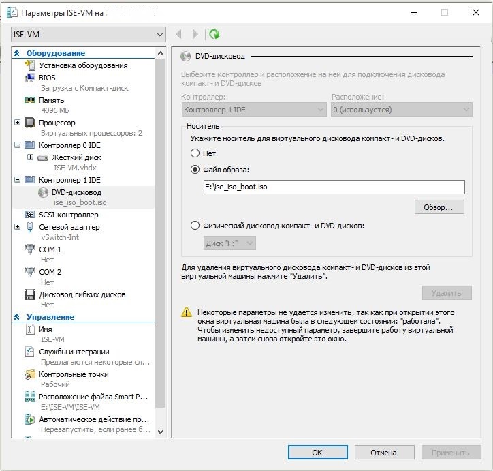The width and height of the screenshot is (493, 471).
Task: Open the ISE-VM virtual machine dropdown
Action: (x=89, y=34)
